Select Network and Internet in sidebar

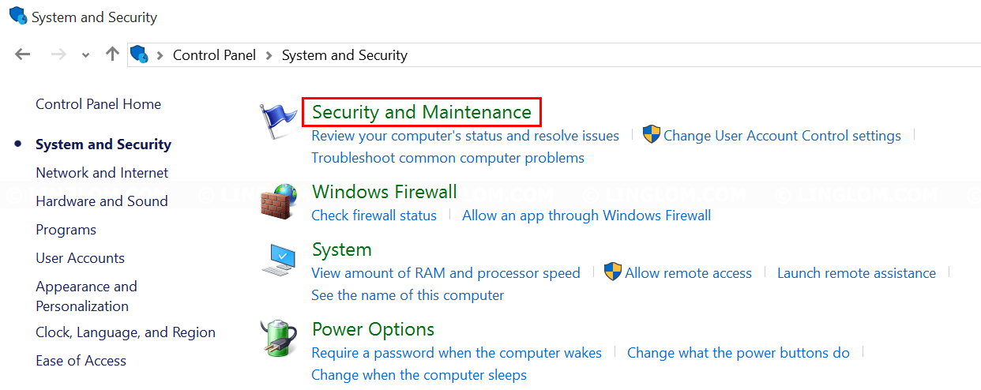point(102,173)
